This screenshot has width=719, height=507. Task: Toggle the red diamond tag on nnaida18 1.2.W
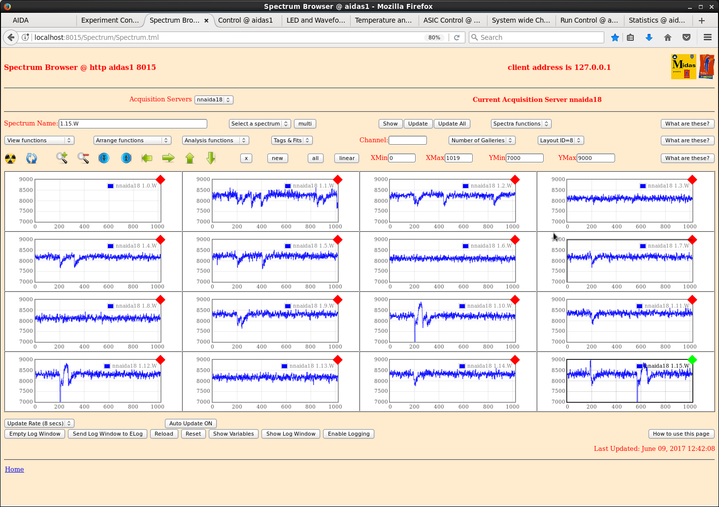tap(515, 180)
